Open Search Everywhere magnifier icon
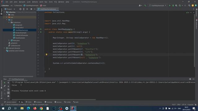Screen dimensions: 198x111 (189, 6)
